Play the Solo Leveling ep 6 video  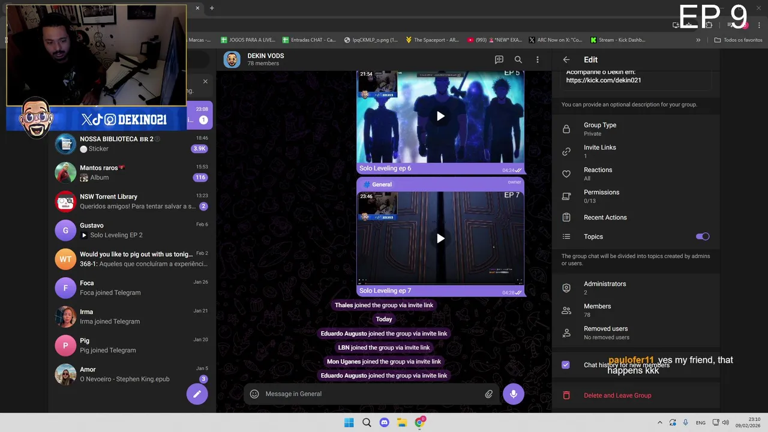coord(440,116)
